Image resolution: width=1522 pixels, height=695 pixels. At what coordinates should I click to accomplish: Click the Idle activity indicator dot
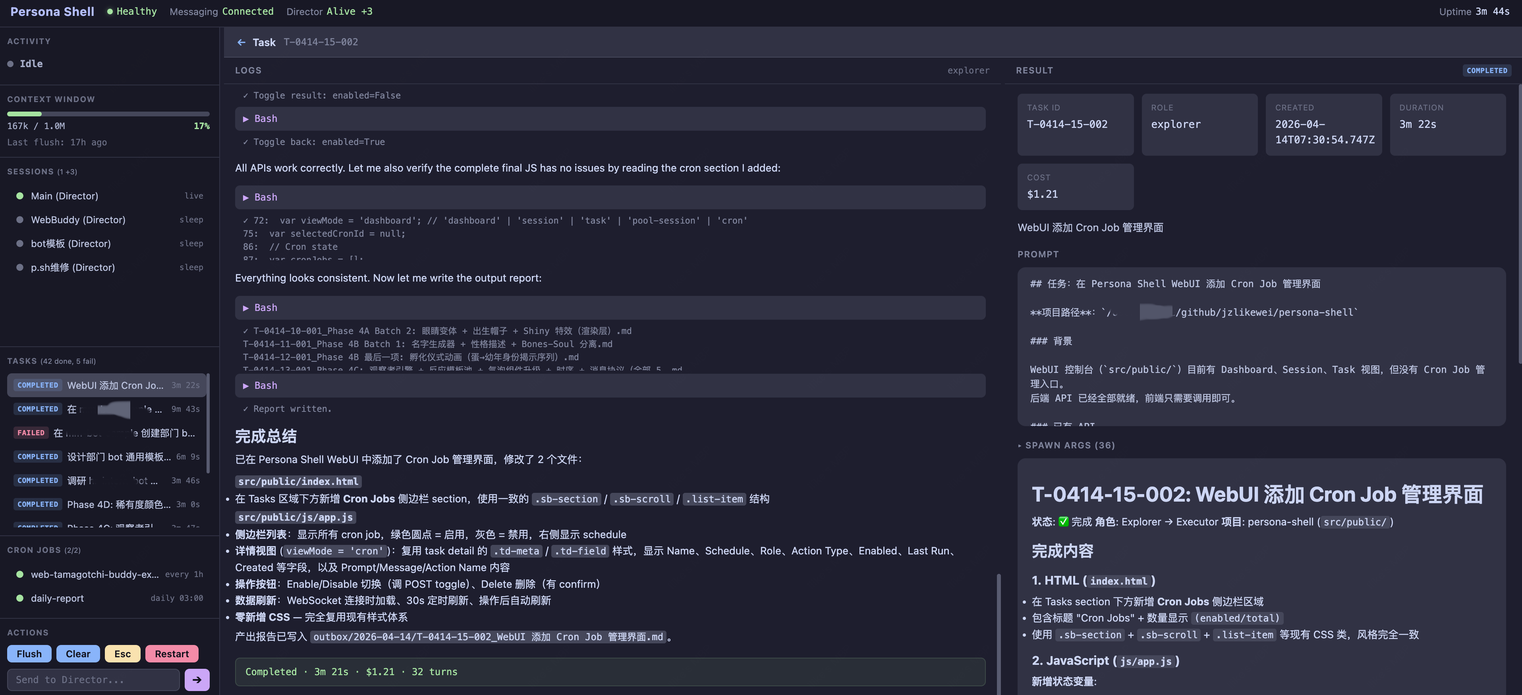(10, 63)
